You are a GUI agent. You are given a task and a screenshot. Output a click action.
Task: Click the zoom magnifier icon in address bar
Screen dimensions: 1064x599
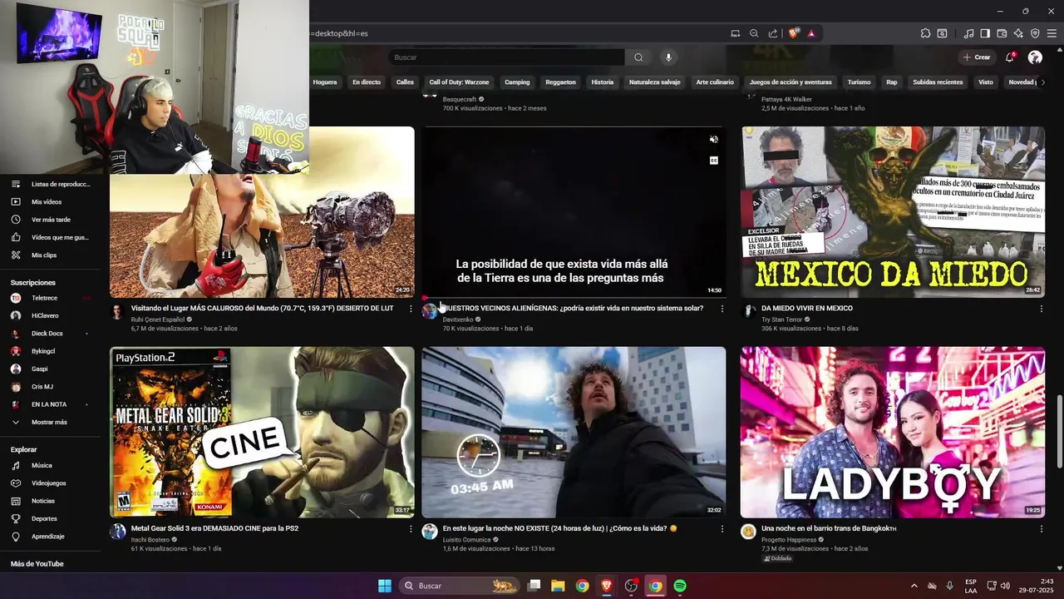[754, 33]
